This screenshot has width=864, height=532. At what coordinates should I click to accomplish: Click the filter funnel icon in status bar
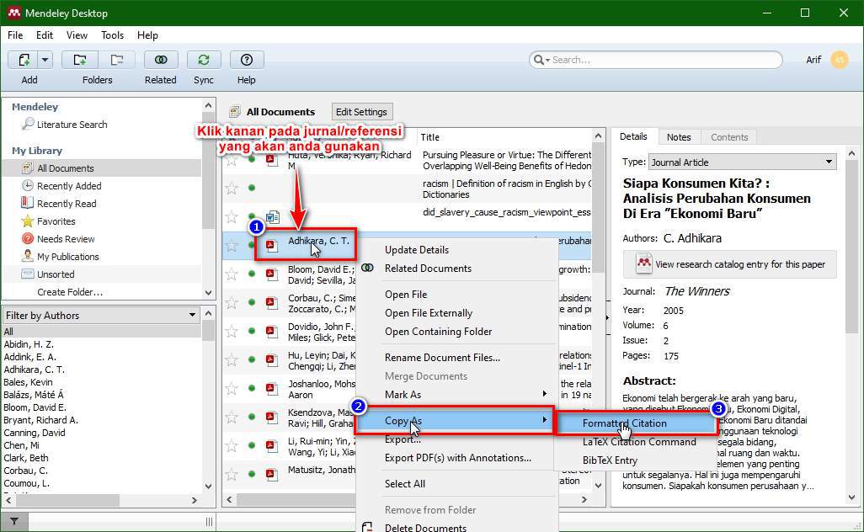14,521
